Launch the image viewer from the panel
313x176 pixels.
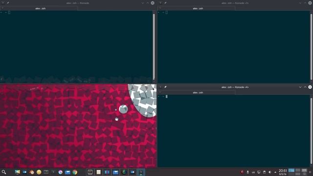(x=18, y=172)
